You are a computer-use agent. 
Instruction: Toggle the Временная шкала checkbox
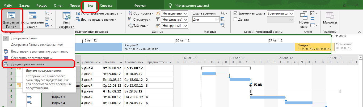pos(235,13)
